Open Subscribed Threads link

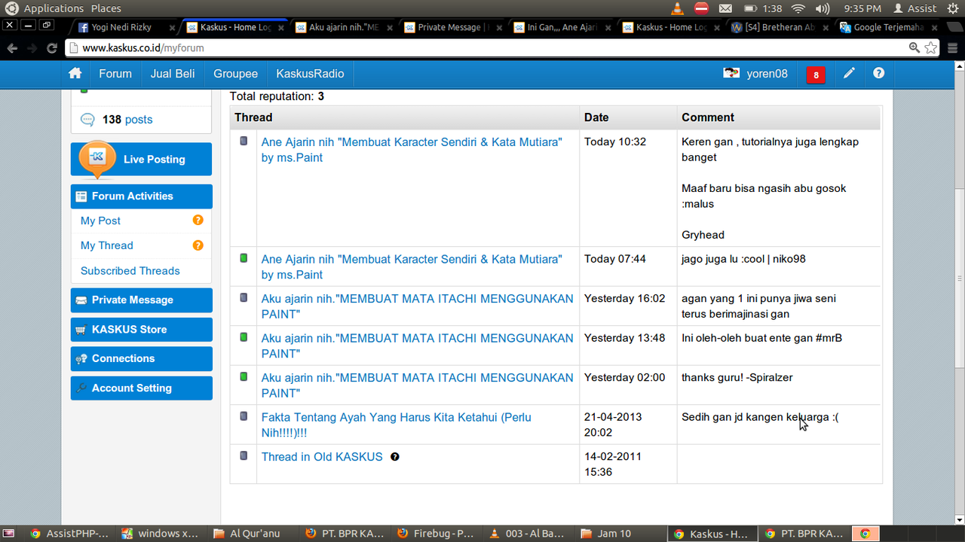(130, 271)
